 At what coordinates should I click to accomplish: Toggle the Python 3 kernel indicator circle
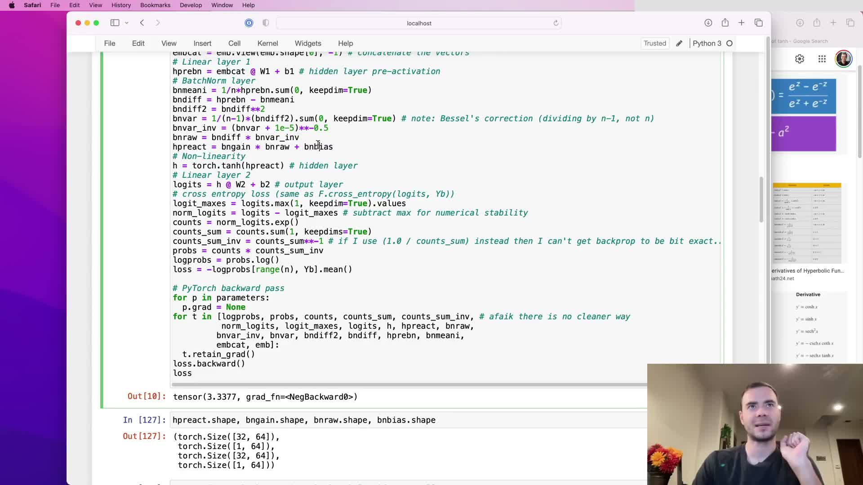[730, 44]
